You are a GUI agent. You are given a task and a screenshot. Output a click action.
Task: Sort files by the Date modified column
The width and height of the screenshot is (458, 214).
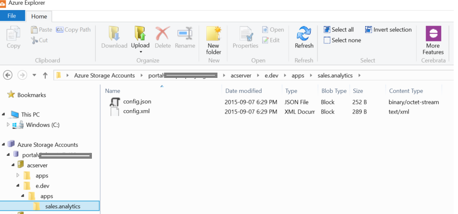pyautogui.click(x=243, y=91)
